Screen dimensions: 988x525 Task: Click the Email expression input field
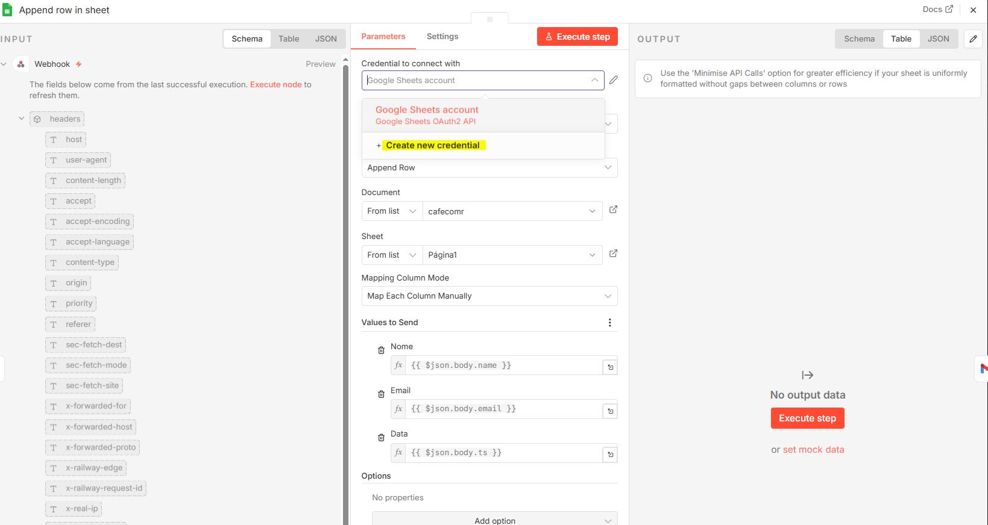pos(503,409)
